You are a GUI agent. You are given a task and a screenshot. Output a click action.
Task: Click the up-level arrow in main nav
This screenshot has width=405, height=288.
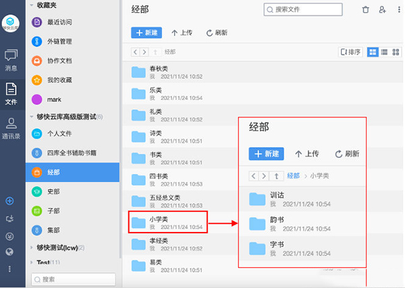click(155, 52)
